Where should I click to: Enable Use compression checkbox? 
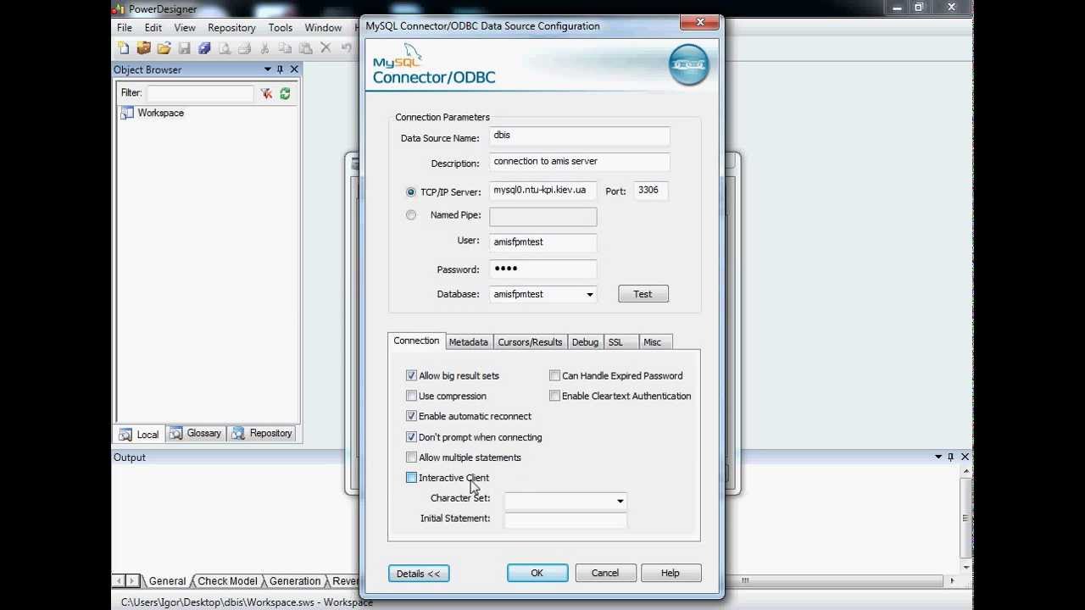coord(411,396)
